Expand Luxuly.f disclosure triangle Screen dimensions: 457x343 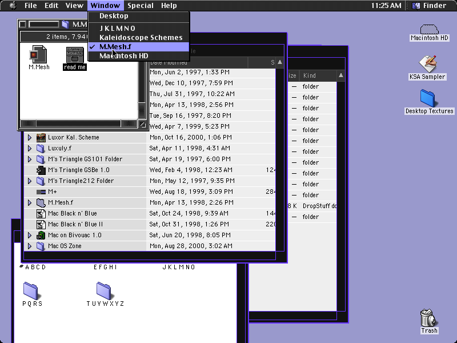point(30,148)
